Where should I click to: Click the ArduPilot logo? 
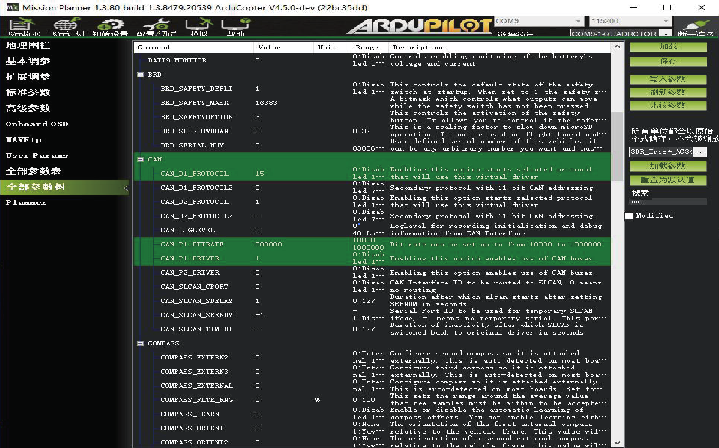[419, 26]
